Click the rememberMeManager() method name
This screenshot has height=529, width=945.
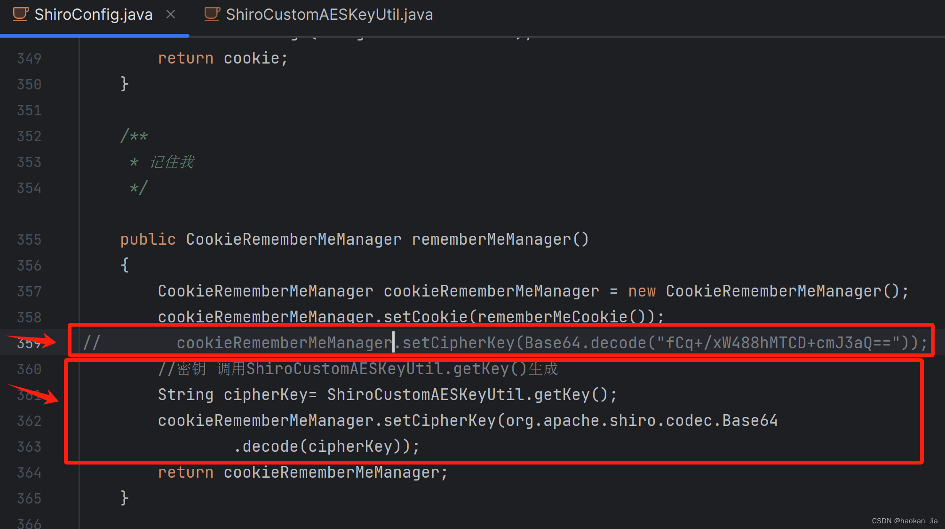pyautogui.click(x=500, y=239)
